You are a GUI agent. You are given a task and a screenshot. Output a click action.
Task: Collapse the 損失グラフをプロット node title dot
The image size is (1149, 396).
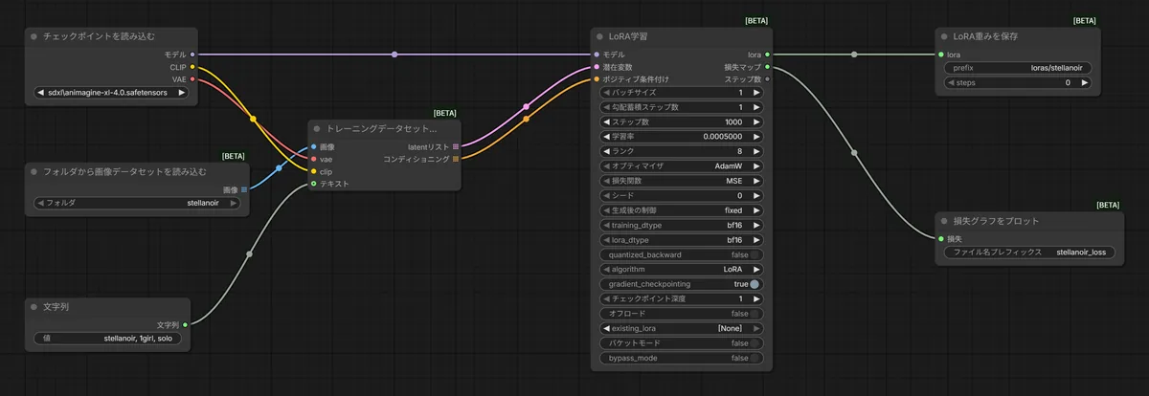pos(944,221)
